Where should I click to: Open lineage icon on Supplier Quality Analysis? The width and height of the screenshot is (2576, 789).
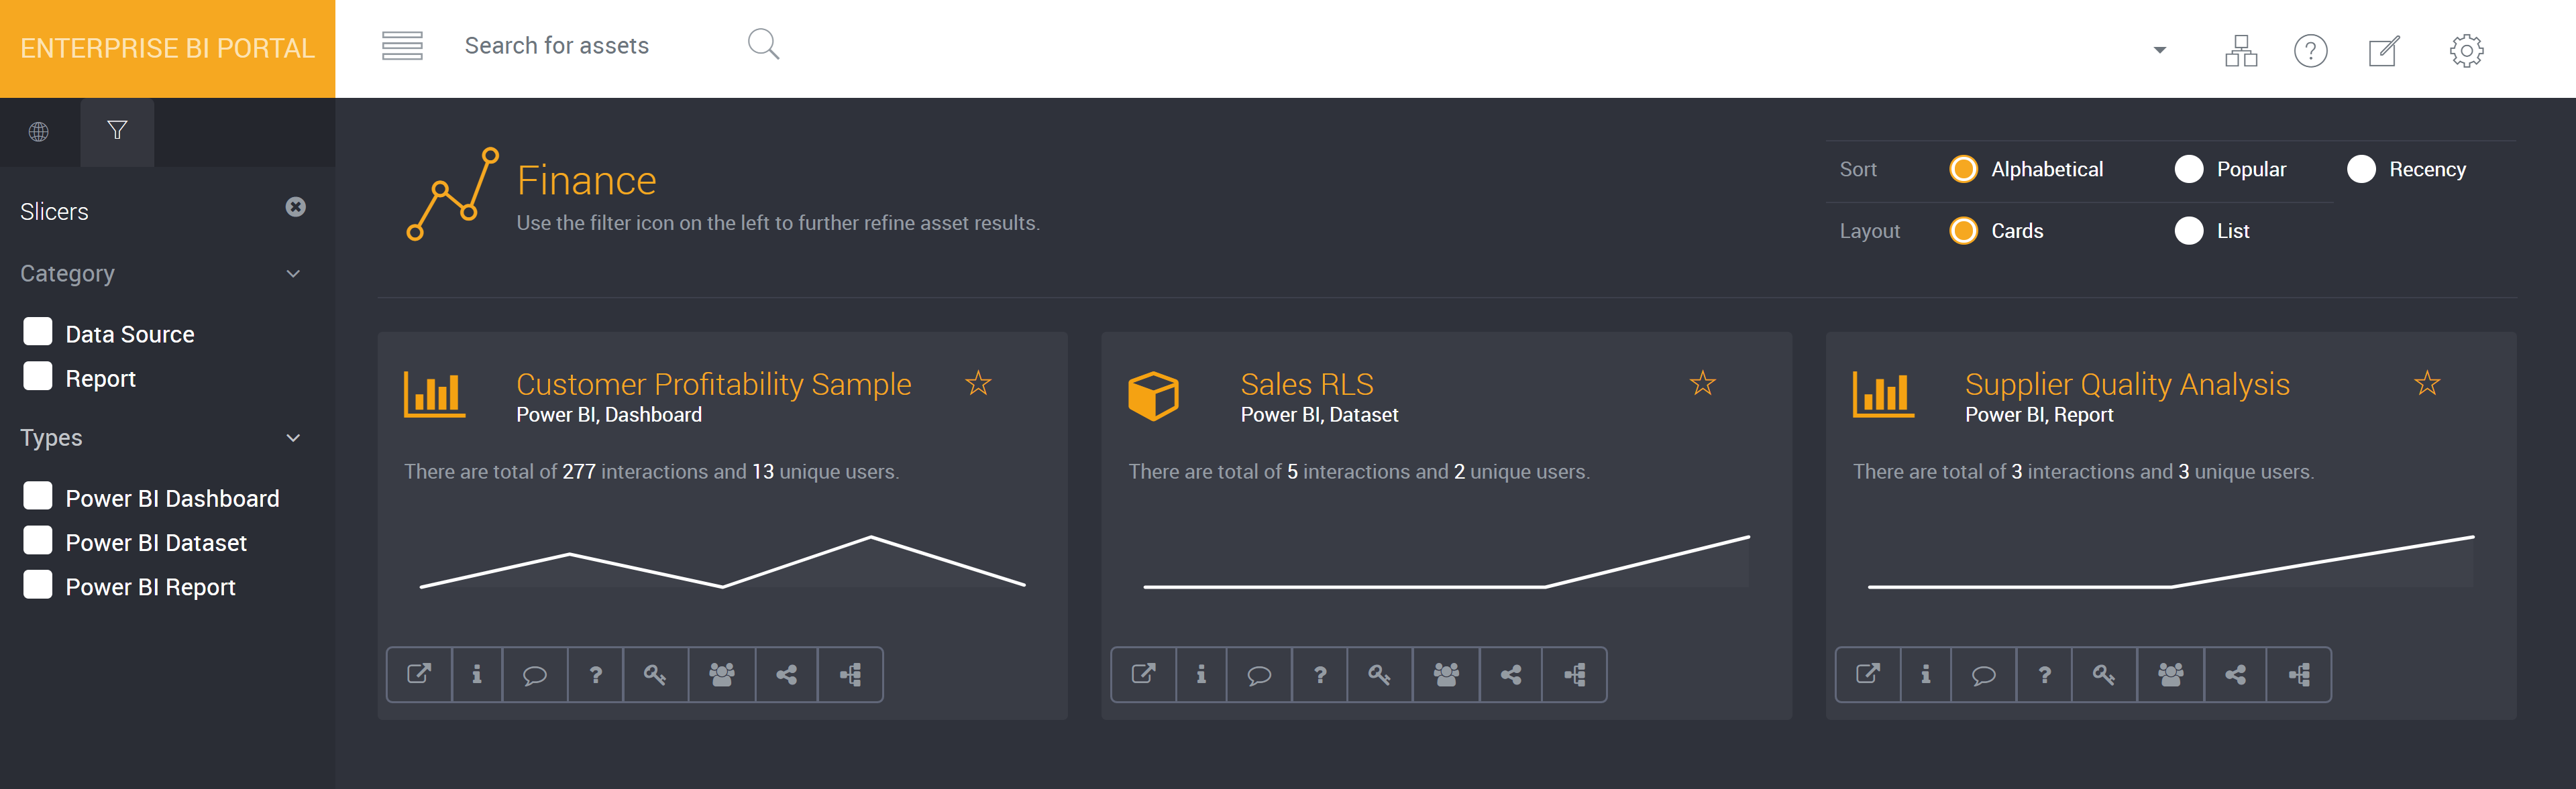(2299, 674)
